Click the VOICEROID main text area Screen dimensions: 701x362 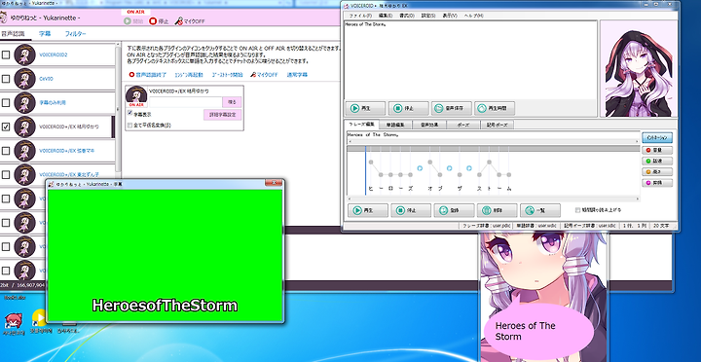470,60
